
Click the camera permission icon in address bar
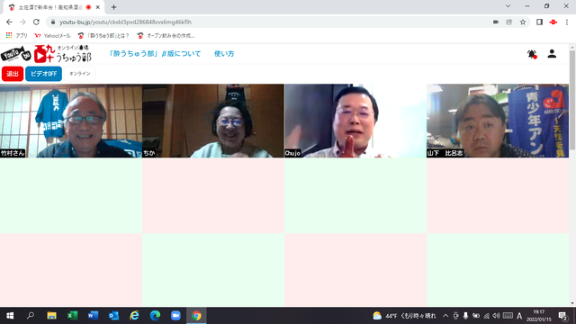496,22
